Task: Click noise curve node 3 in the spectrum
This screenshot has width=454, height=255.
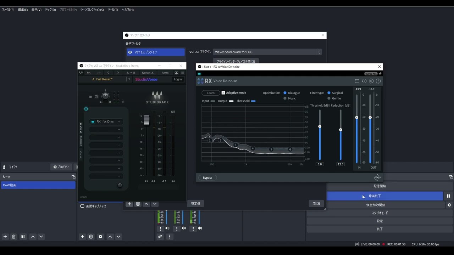Action: (235, 145)
